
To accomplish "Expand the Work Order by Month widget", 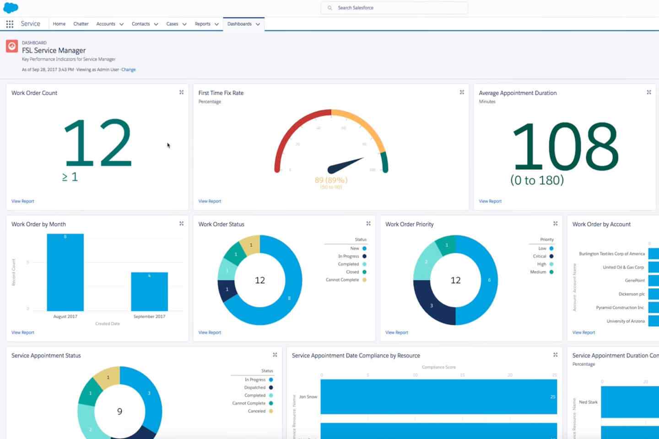I will [x=182, y=224].
